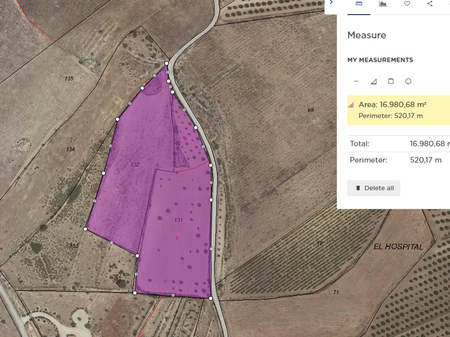Click parcel label 132 on map
Image resolution: width=450 pixels, height=337 pixels.
coord(135,164)
